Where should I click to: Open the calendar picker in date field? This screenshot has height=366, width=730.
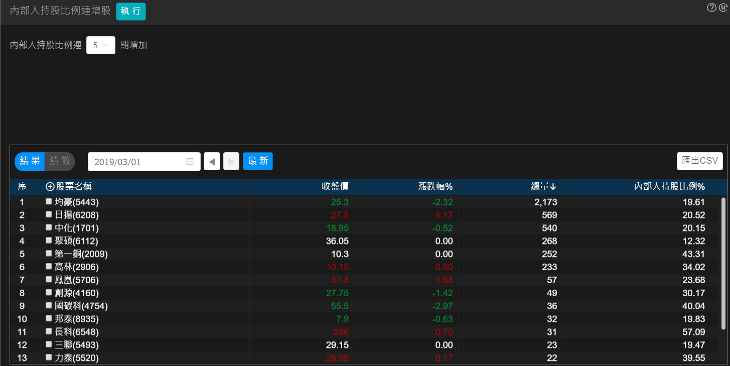click(x=190, y=162)
